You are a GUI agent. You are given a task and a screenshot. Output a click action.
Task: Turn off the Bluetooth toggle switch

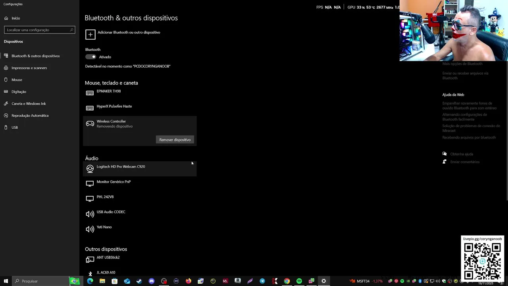91,57
